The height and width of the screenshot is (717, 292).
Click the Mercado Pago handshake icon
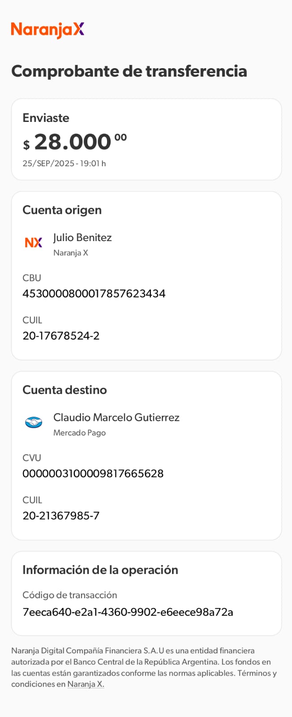click(34, 422)
